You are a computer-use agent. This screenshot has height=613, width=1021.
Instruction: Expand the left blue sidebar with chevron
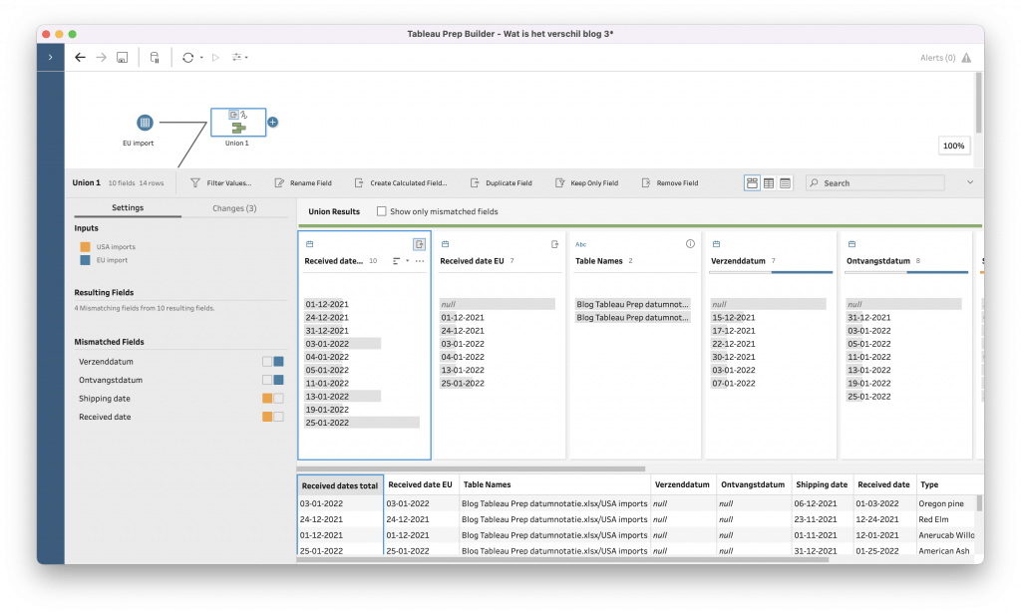50,58
